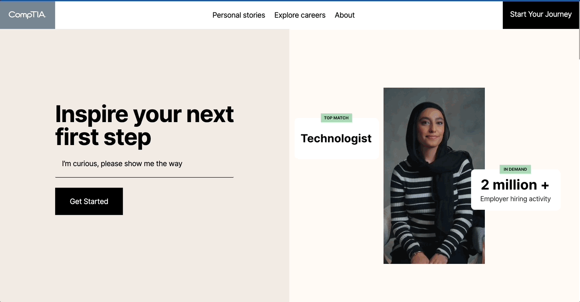Click the blue progress bar atop the page
This screenshot has height=302, width=580.
point(290,0)
